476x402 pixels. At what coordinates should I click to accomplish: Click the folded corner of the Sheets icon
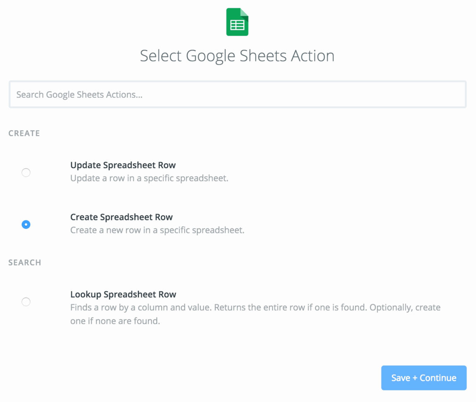[x=244, y=13]
